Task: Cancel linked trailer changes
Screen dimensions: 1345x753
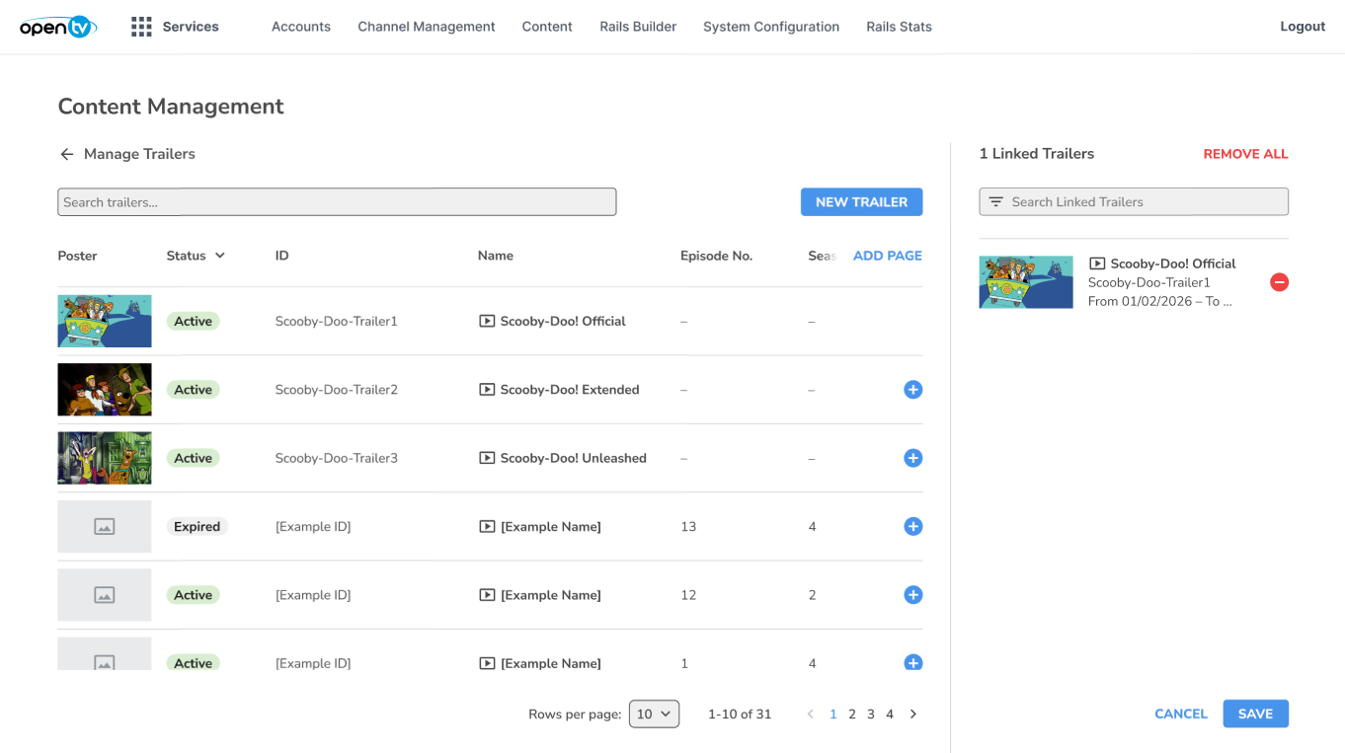Action: 1181,714
